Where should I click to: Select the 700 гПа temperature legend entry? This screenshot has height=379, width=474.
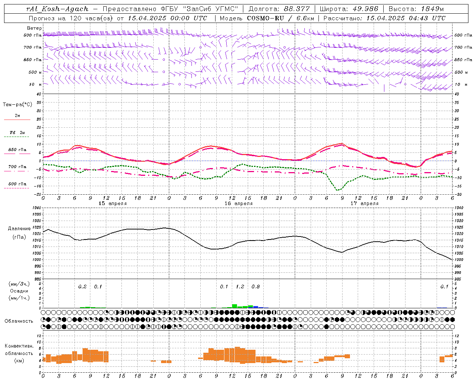(17, 167)
